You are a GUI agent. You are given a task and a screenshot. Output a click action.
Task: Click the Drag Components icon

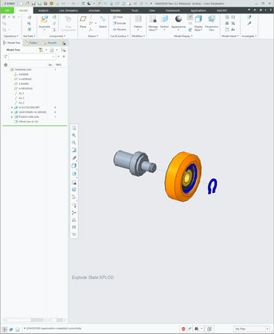point(68,19)
